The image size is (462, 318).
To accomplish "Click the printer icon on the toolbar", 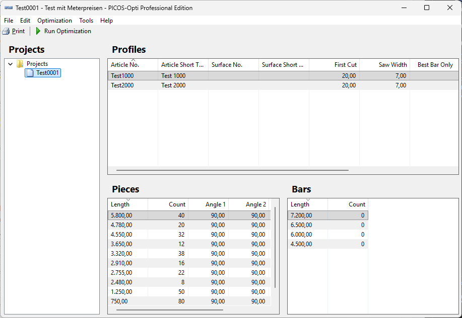I will [x=5, y=31].
